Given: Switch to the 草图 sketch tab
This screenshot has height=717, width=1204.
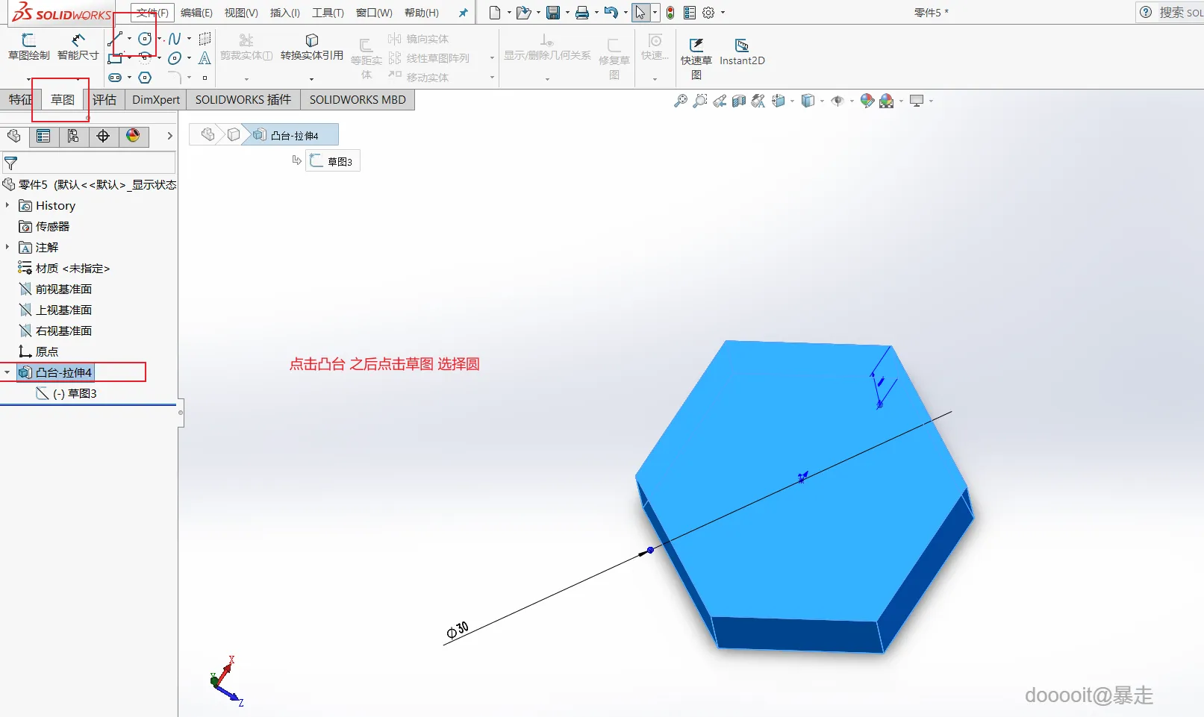Looking at the screenshot, I should (63, 100).
